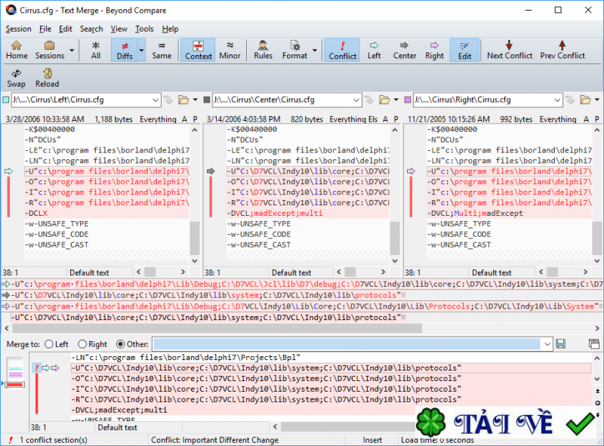This screenshot has width=604, height=446.
Task: Click the detail area horizontal scrollbar
Action: [x=217, y=328]
